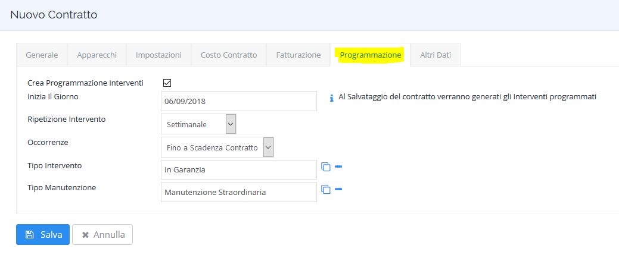This screenshot has height=258, width=619.
Task: Click the Tipo Manutenzione input field
Action: click(x=239, y=192)
